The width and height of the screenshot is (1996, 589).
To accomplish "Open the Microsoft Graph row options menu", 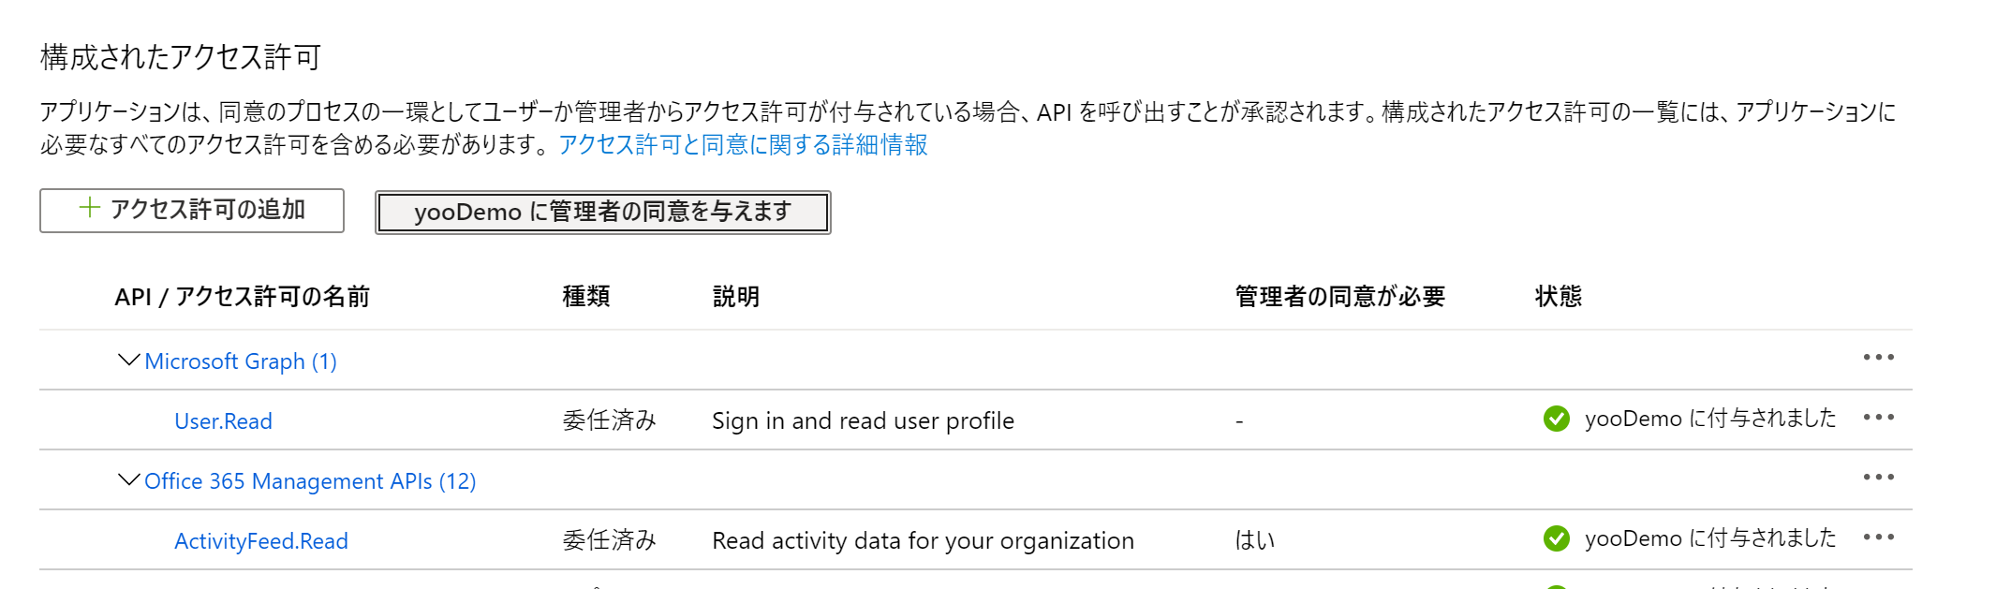I will [1880, 358].
